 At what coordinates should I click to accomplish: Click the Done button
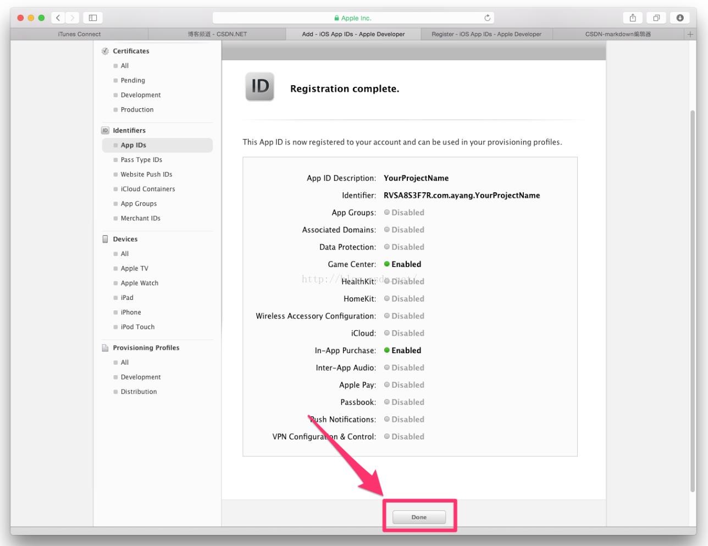tap(419, 517)
